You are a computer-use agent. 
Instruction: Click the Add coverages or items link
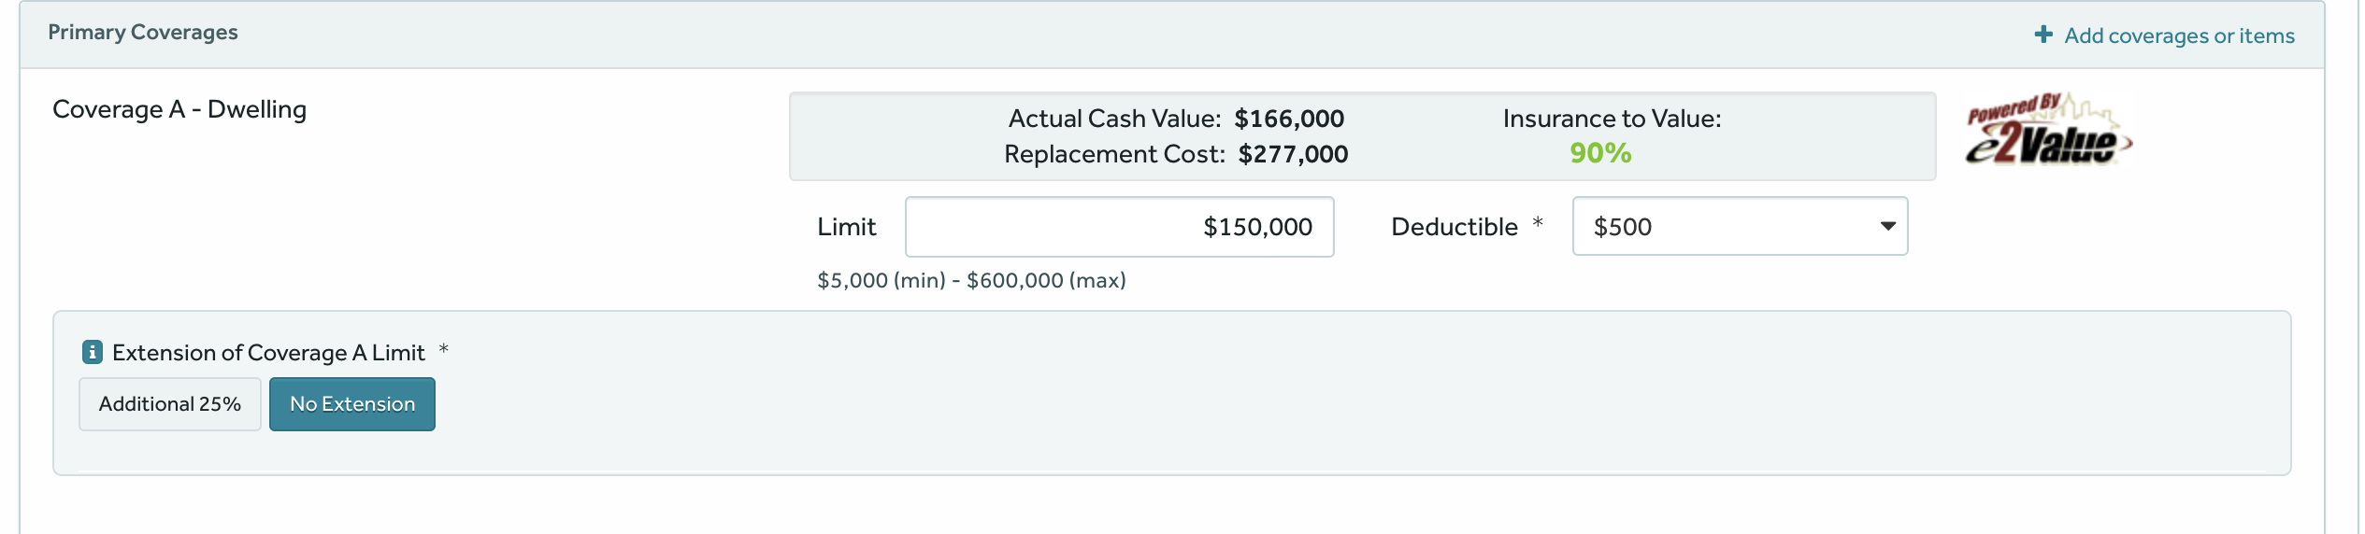[2178, 35]
